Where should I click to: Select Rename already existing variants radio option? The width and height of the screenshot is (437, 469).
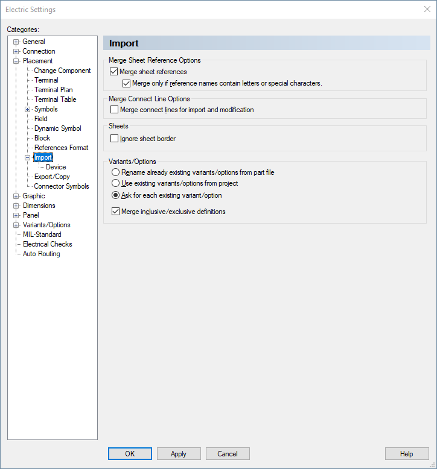pyautogui.click(x=115, y=172)
